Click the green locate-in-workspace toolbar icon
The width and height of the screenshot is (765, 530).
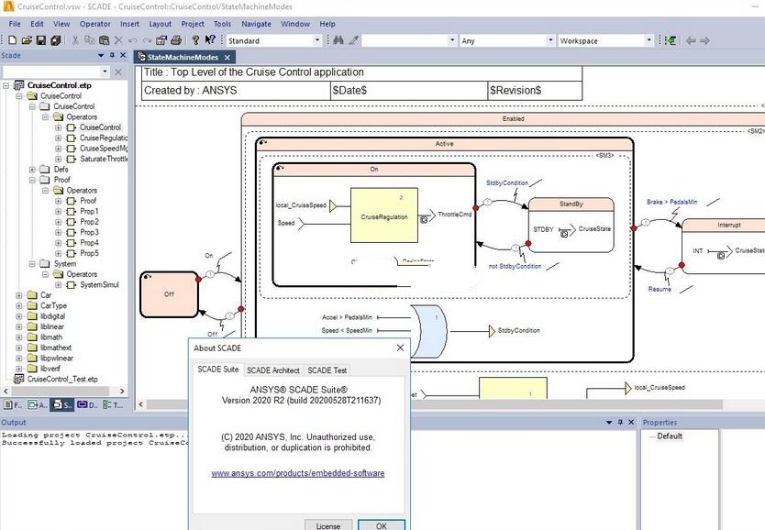tap(671, 40)
